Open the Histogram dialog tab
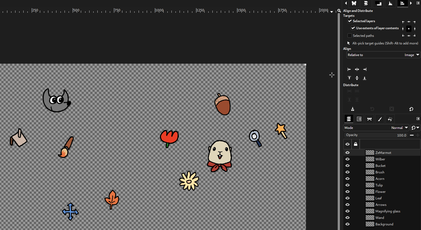This screenshot has height=230, width=421. pyautogui.click(x=390, y=4)
